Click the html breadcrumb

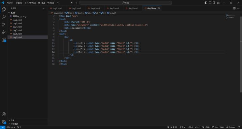[x=69, y=13]
